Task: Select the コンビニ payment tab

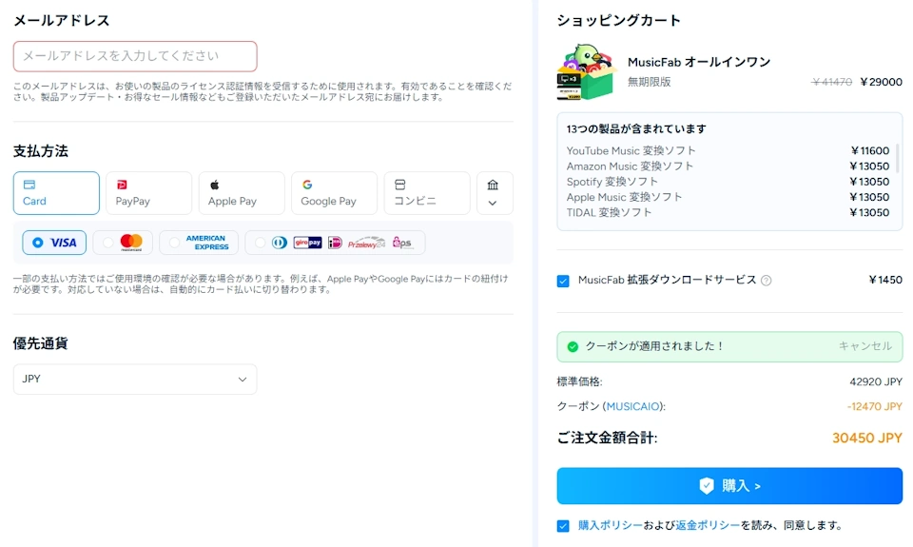Action: 427,193
